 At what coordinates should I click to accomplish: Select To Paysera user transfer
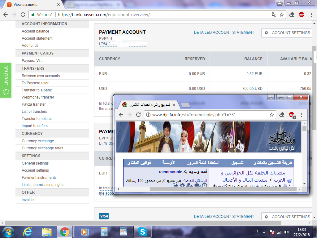[35, 83]
